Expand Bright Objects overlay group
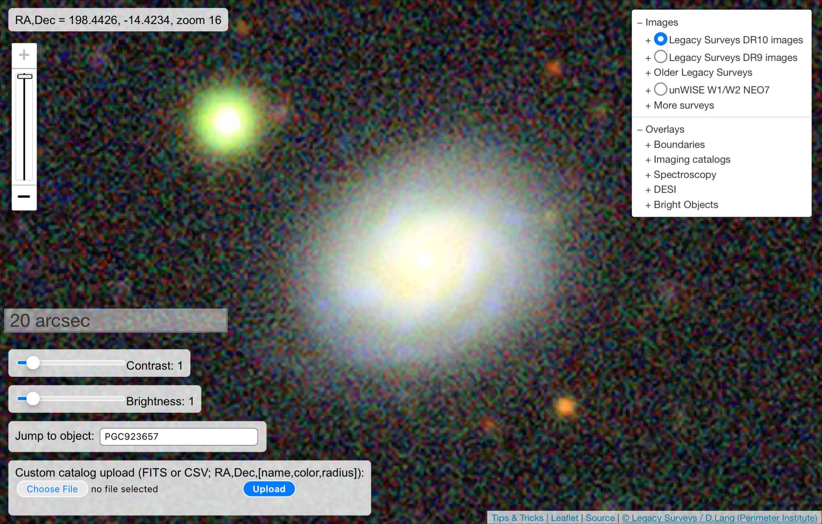Screen dimensions: 822x524 pos(685,205)
